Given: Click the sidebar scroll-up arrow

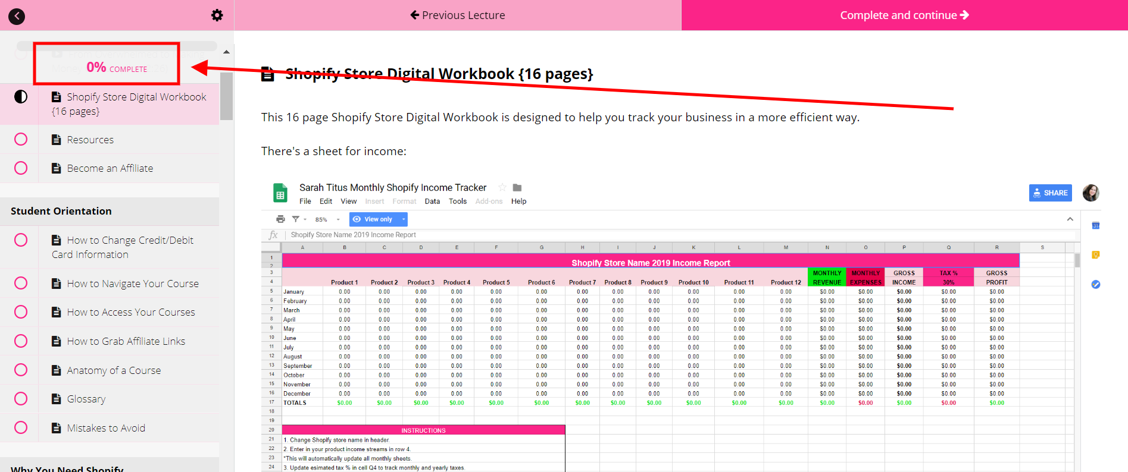Looking at the screenshot, I should [x=226, y=52].
